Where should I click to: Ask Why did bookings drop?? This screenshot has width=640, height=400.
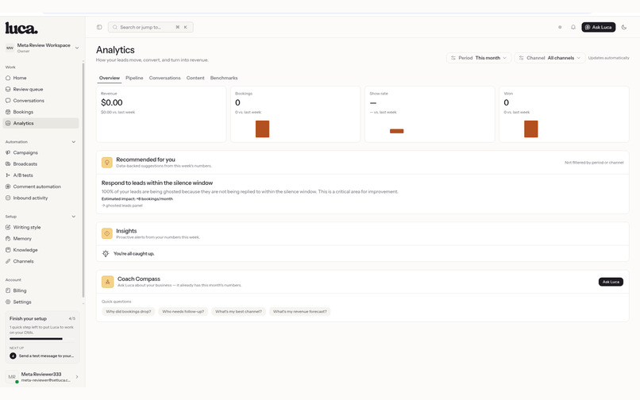[x=128, y=312]
